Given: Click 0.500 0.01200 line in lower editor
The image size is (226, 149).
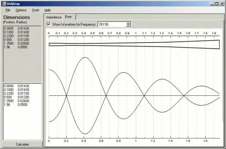Looking at the screenshot, I should pyautogui.click(x=17, y=97).
